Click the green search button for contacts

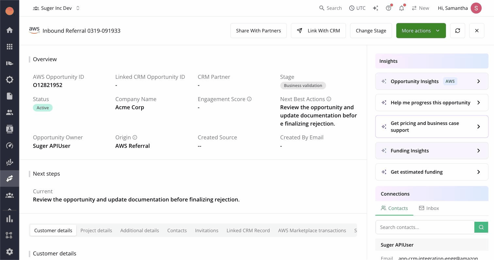point(481,227)
